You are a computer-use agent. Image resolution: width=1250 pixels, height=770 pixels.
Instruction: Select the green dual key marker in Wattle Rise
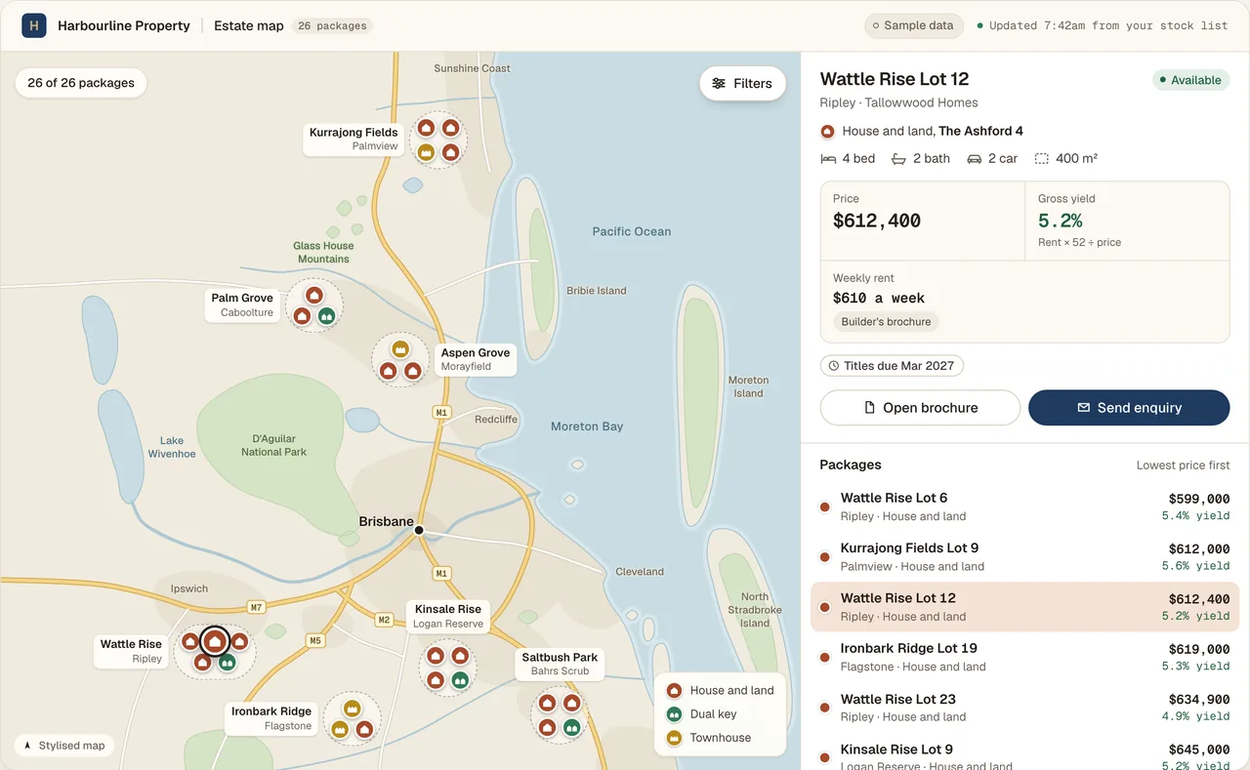pyautogui.click(x=227, y=663)
